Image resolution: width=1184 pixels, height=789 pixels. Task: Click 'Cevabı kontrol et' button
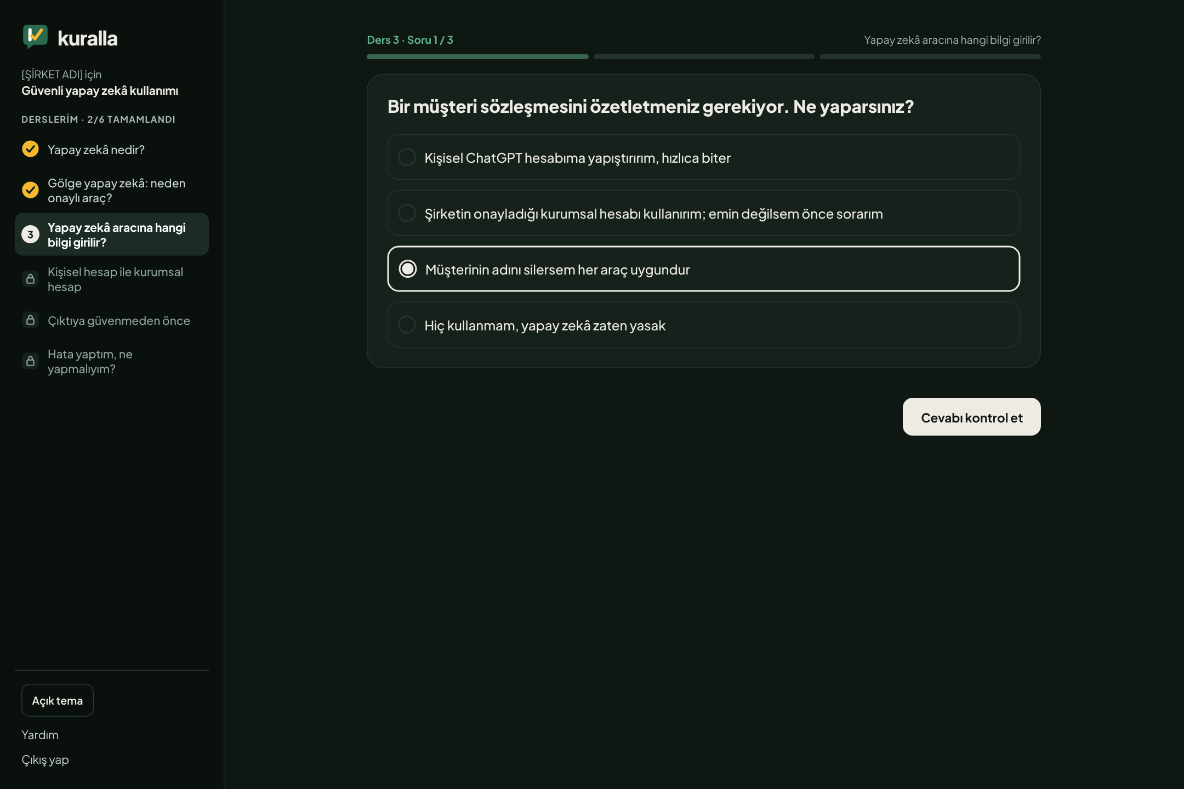971,417
